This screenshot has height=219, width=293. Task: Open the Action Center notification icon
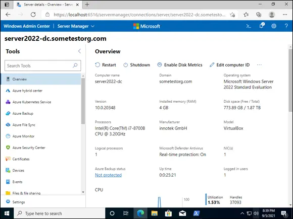[284, 213]
